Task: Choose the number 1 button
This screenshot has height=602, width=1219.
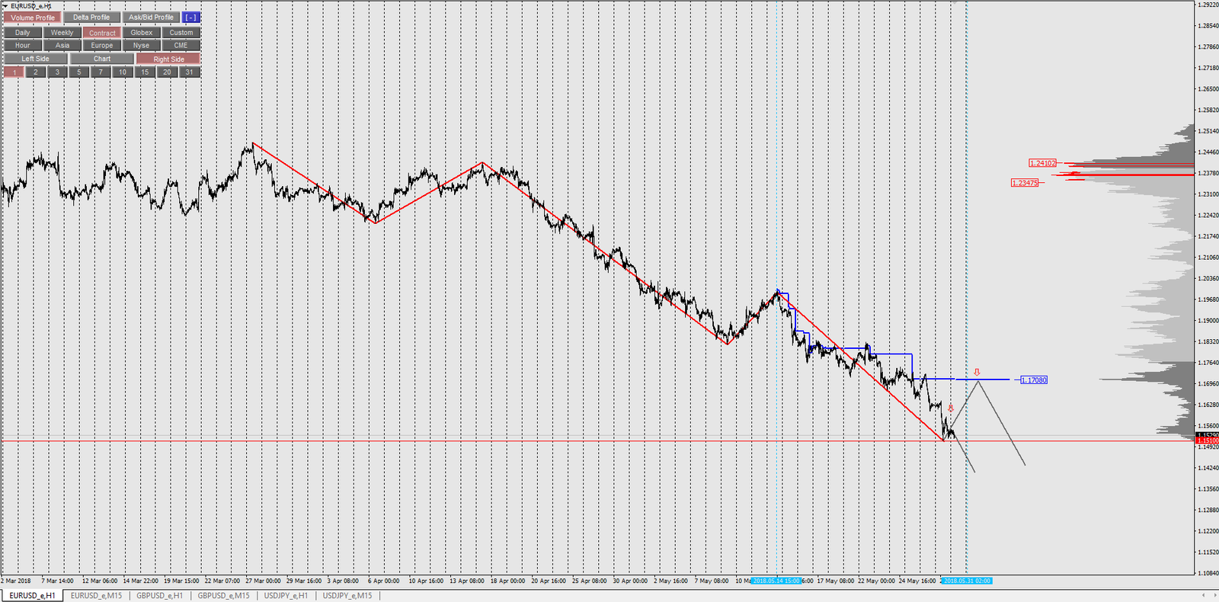Action: pos(14,72)
